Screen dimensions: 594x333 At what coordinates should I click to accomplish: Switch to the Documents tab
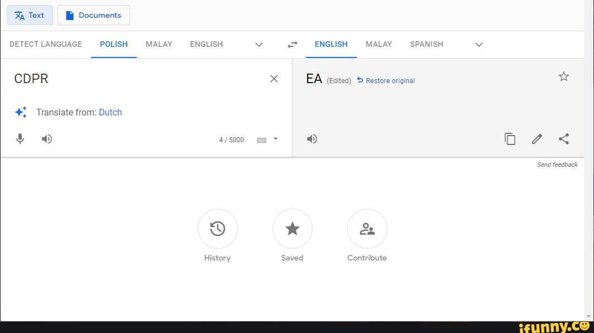coord(93,15)
